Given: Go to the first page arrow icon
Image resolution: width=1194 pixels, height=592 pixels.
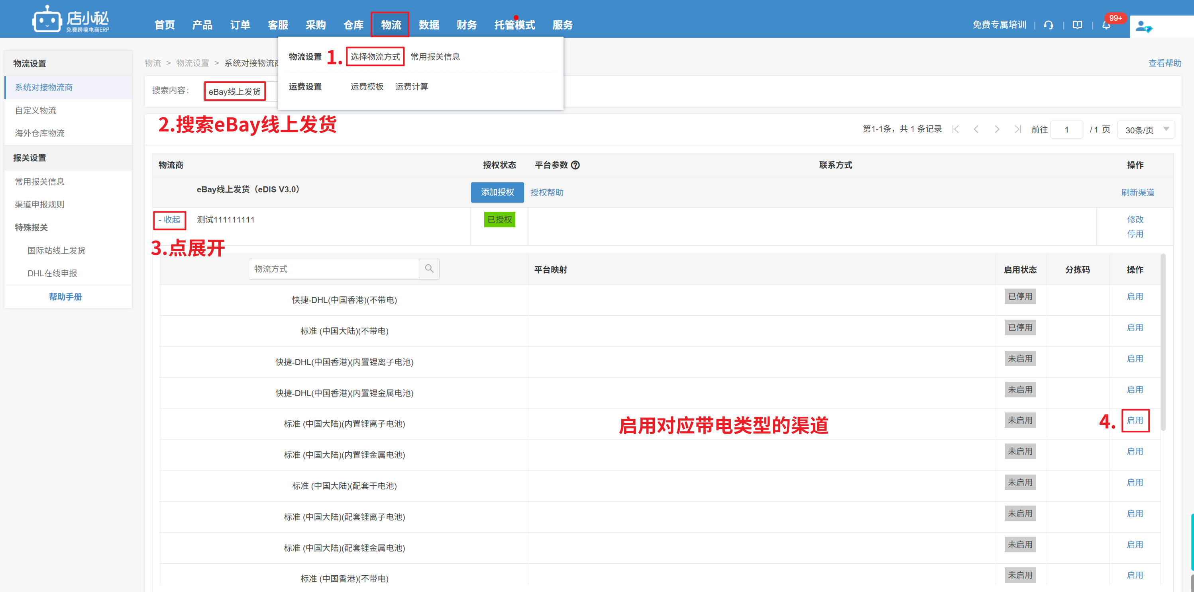Looking at the screenshot, I should click(x=955, y=130).
